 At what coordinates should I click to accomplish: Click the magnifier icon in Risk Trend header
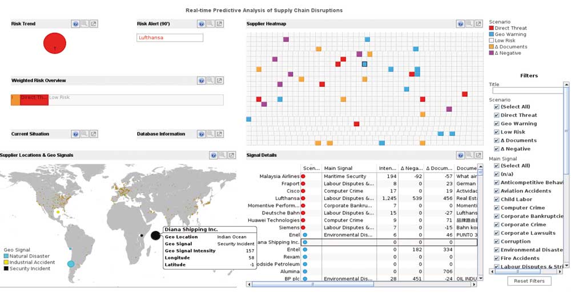[85, 24]
